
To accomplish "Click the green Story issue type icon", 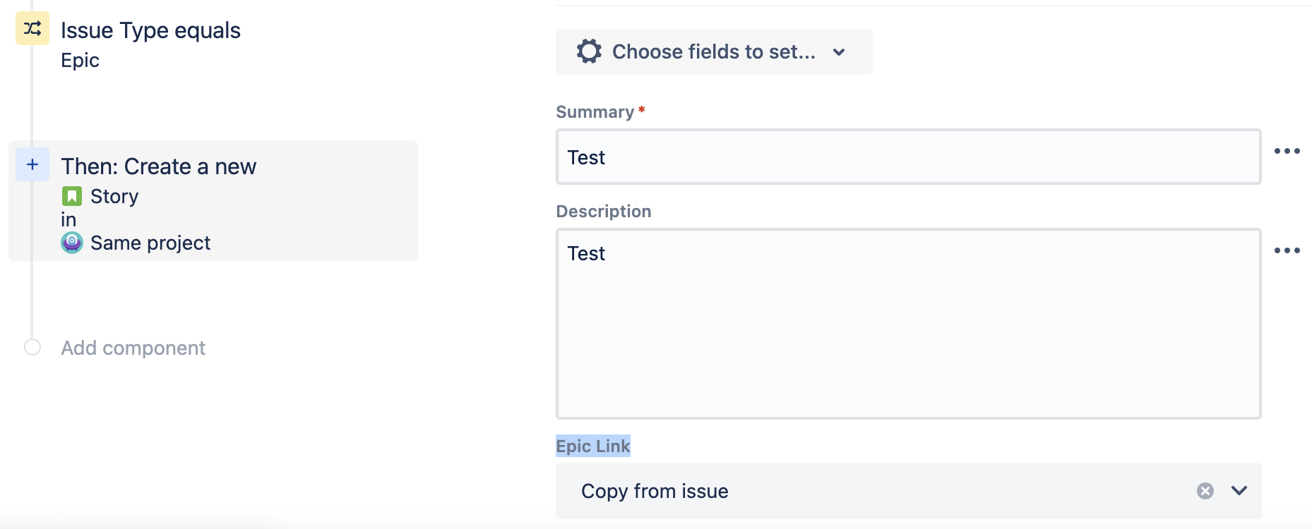I will [72, 196].
